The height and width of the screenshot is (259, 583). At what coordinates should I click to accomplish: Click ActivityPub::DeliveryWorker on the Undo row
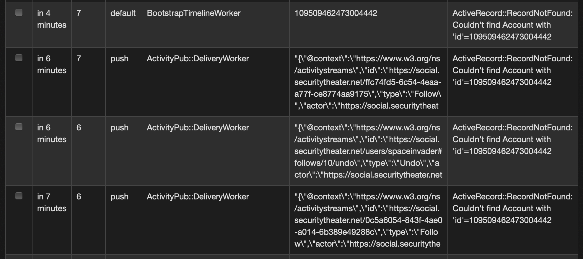[198, 127]
